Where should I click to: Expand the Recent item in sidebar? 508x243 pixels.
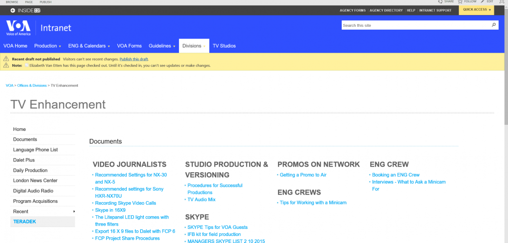click(42, 211)
